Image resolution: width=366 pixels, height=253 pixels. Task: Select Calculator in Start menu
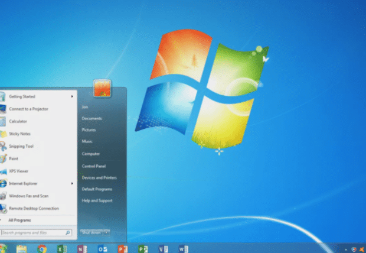tap(18, 121)
